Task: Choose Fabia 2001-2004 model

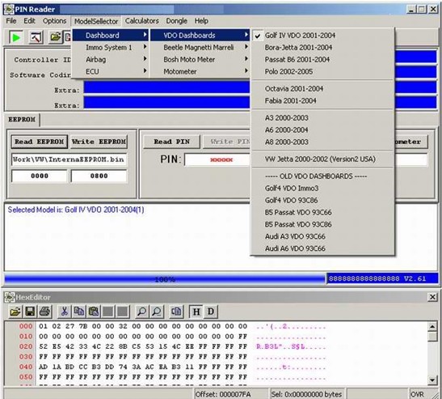Action: (x=322, y=101)
